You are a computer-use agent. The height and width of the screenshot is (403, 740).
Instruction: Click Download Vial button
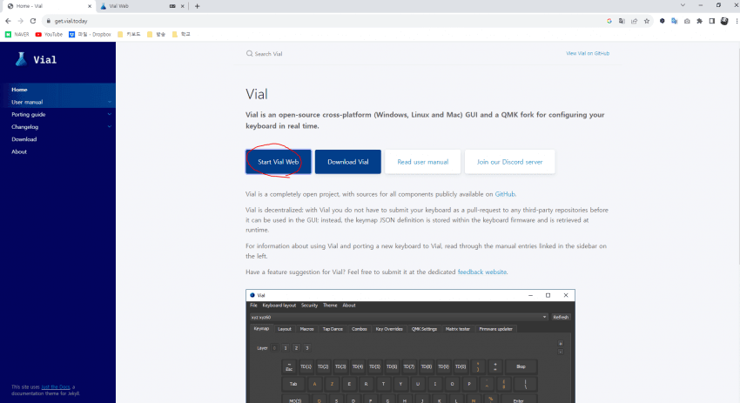coord(348,162)
